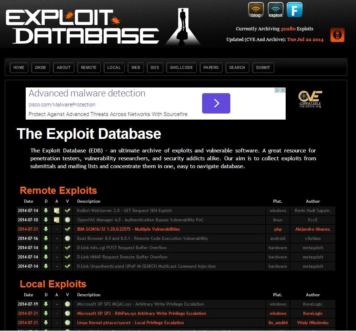Click verified checkmark for D-Link HNAP row

[x=67, y=257]
